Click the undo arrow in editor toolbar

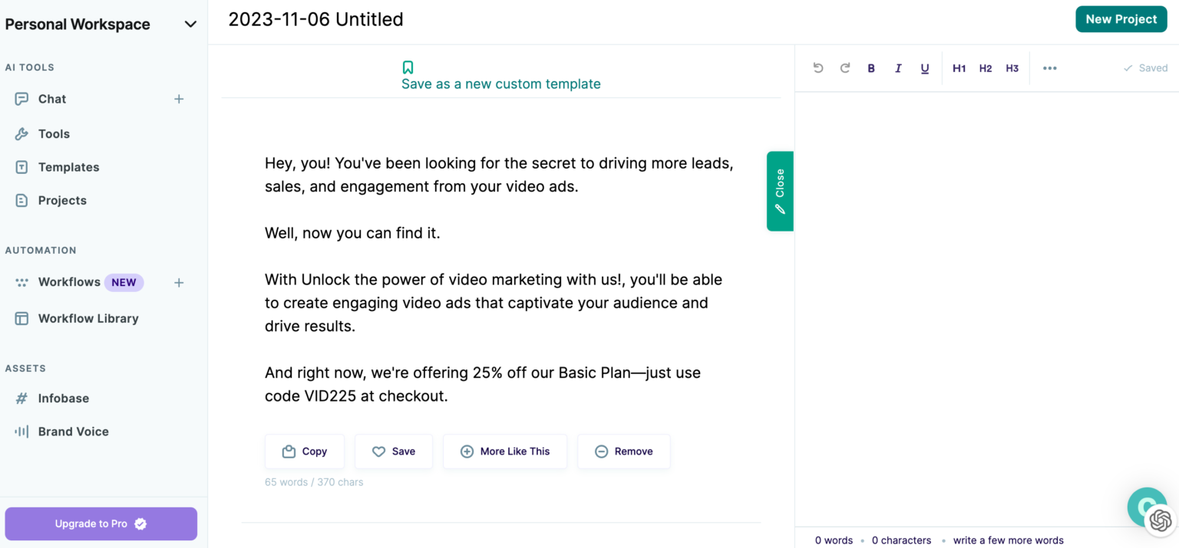[x=818, y=68]
